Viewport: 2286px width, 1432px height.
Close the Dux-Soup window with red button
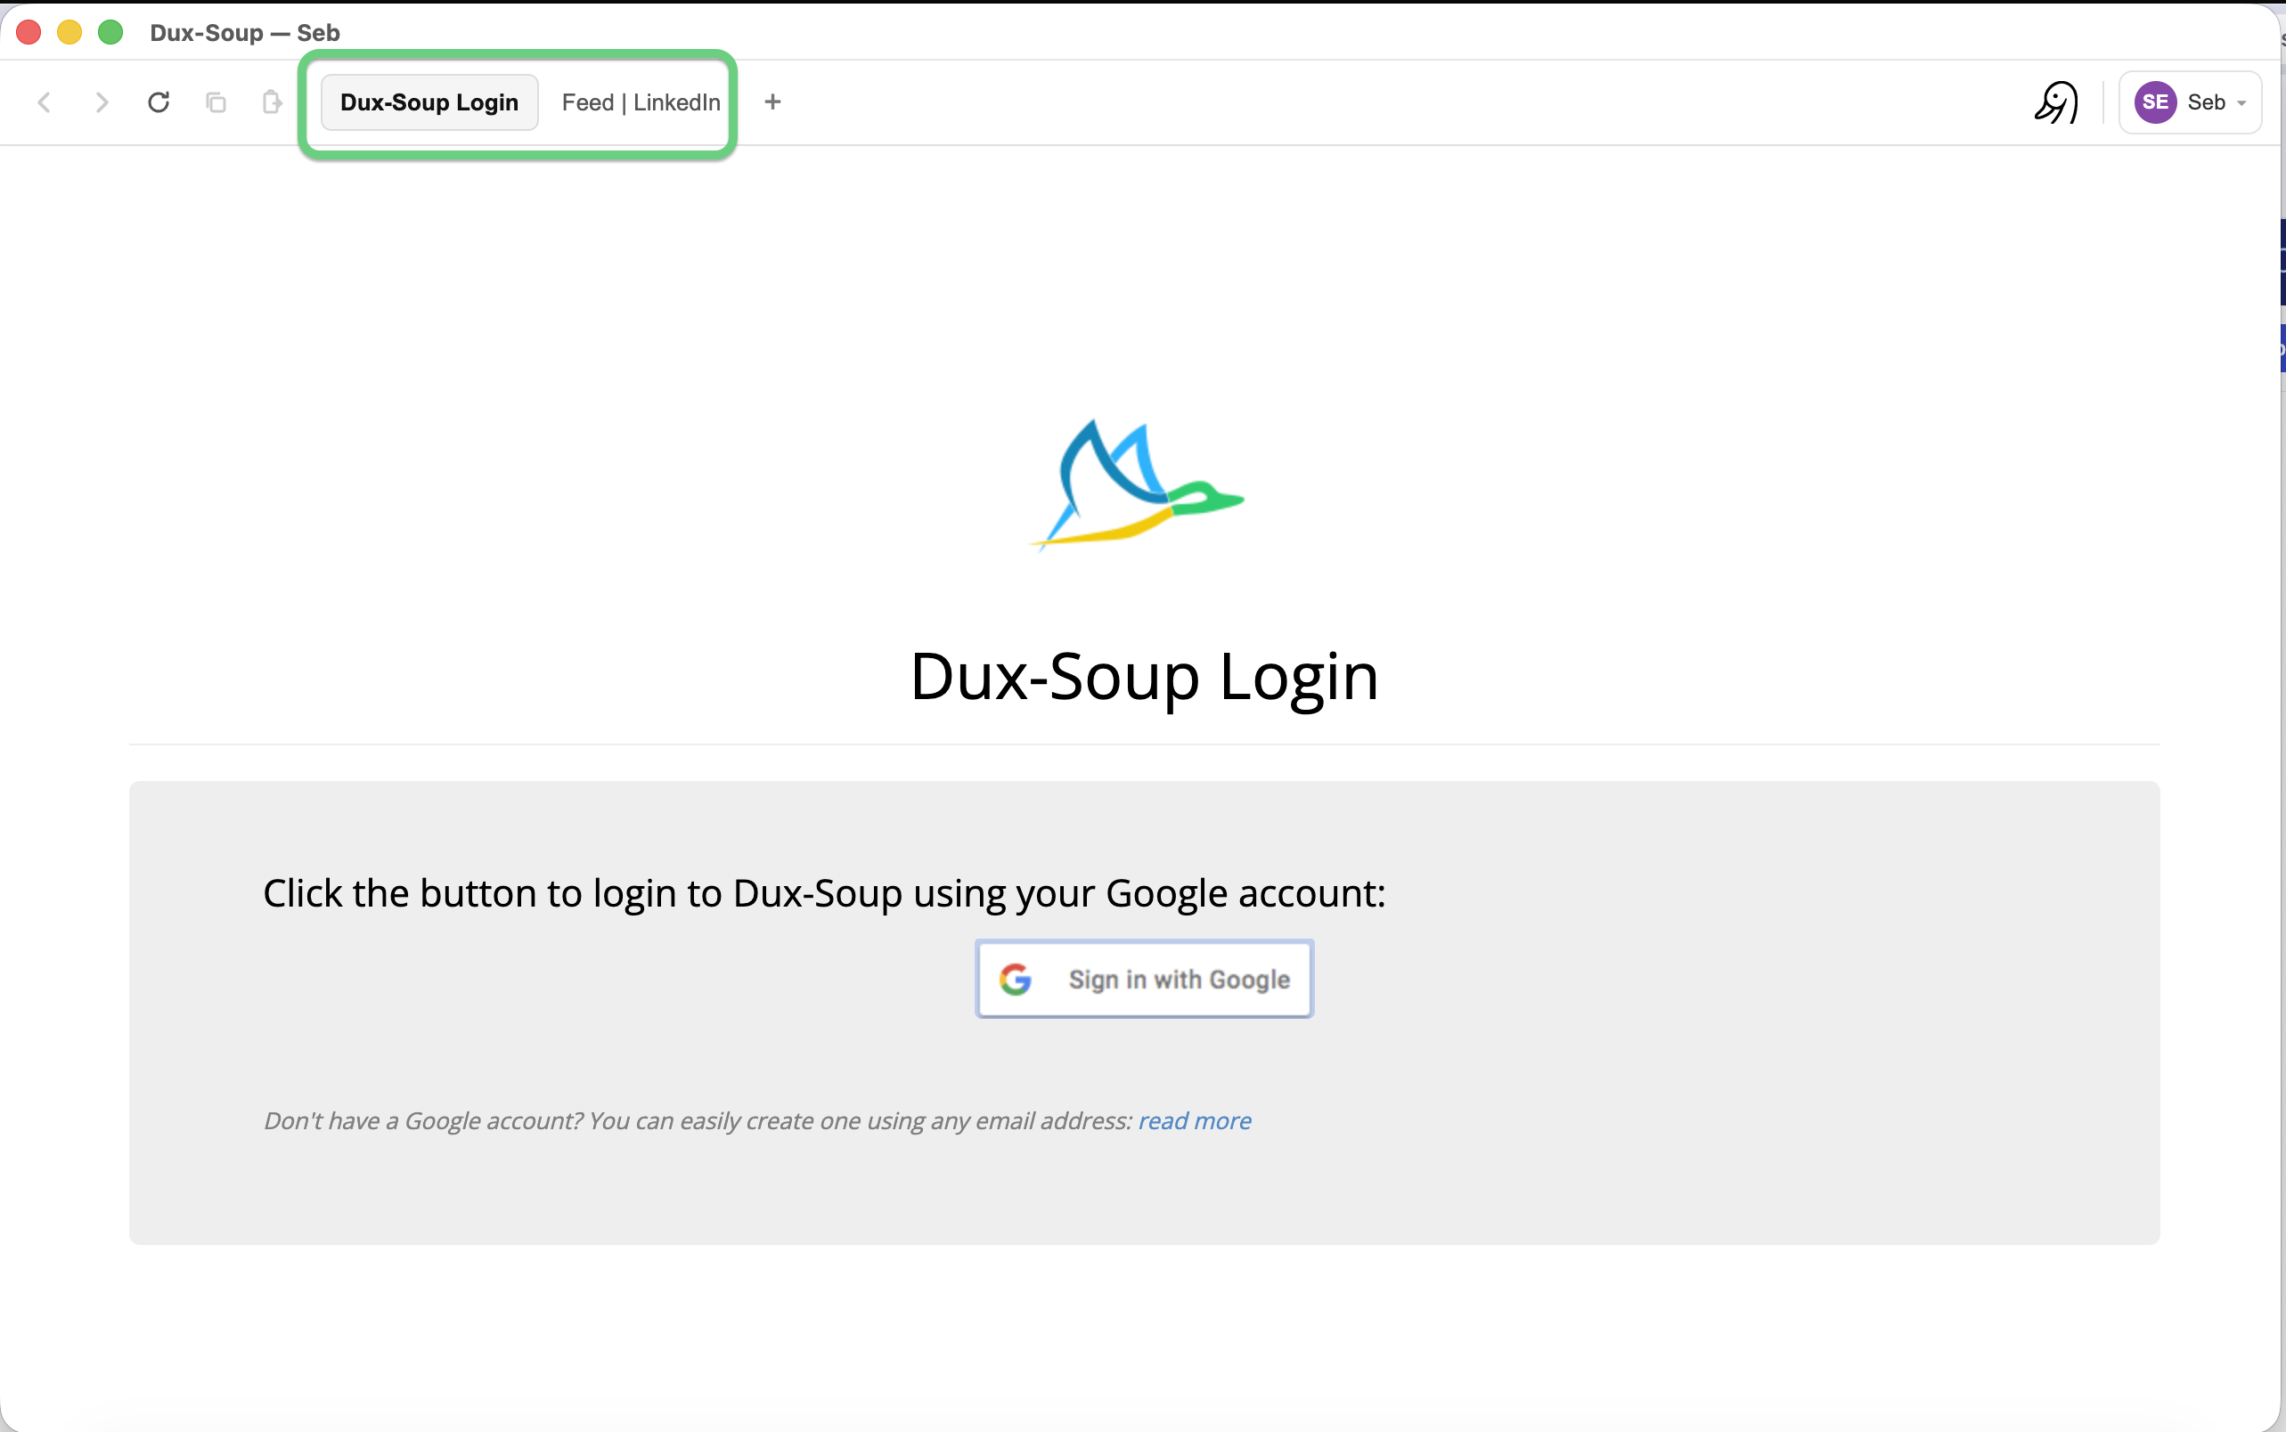[x=29, y=32]
